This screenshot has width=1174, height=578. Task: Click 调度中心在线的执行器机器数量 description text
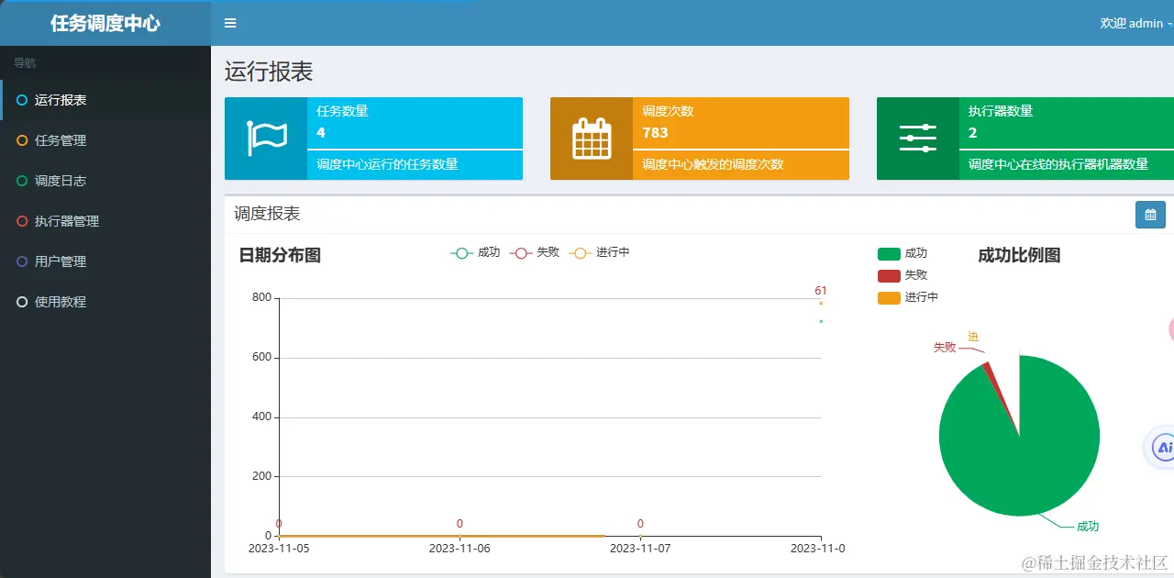[x=1058, y=165]
